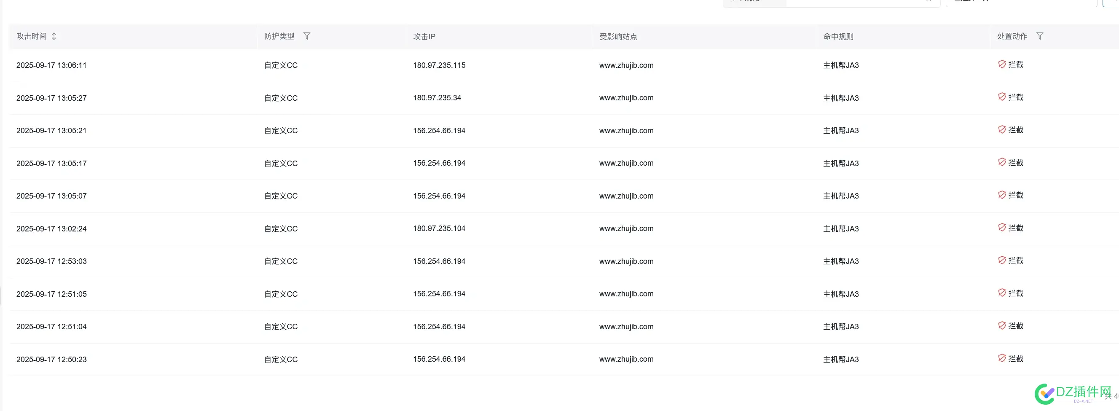1119x411 pixels.
Task: Click the 拦截 action button on the 13:06:11 row
Action: pyautogui.click(x=1010, y=64)
